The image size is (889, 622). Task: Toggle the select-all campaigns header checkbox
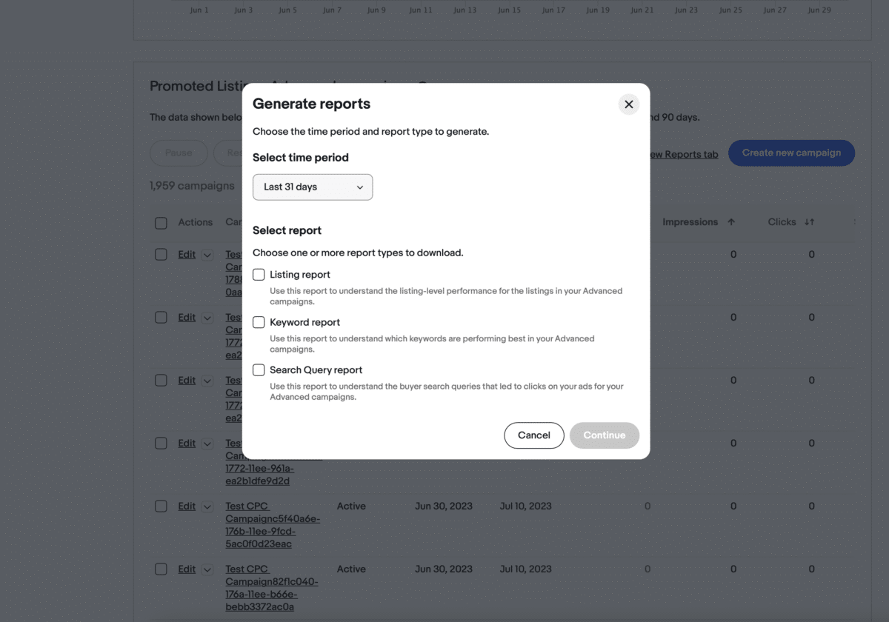pyautogui.click(x=161, y=223)
